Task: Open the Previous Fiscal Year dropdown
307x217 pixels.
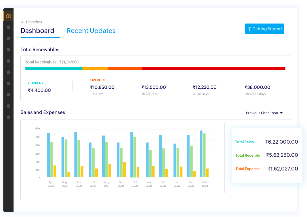Action: pyautogui.click(x=264, y=113)
